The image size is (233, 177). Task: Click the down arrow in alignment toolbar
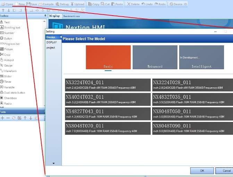click(x=9, y=10)
